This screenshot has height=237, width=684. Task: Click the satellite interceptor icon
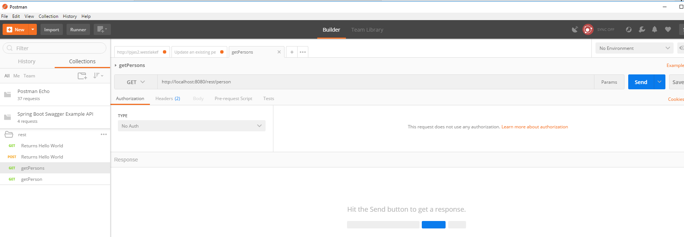(x=575, y=29)
